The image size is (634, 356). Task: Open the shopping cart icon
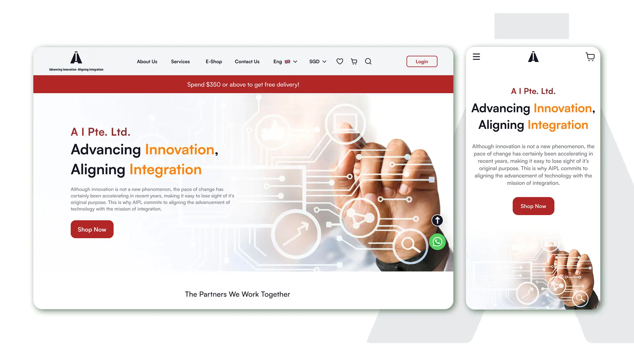point(354,61)
